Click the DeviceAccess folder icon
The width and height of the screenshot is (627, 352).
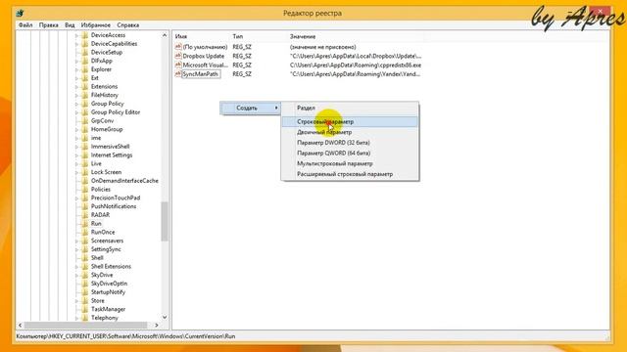tap(85, 35)
